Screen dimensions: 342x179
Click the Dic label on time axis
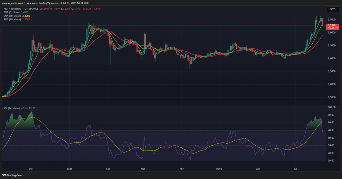(31, 169)
